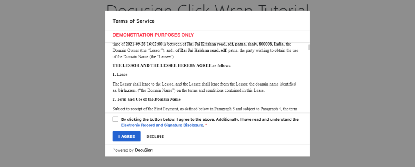Click the DEMONSTRATION PURPOSES ONLY banner
The width and height of the screenshot is (415, 167).
(153, 35)
